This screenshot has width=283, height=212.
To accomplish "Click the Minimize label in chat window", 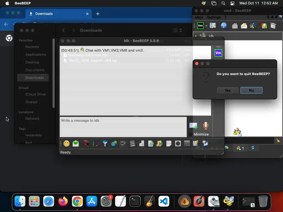I will pyautogui.click(x=201, y=134).
